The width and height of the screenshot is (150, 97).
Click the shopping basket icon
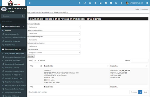pyautogui.click(x=100, y=3)
